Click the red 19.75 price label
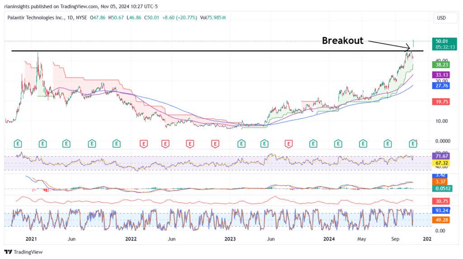 (442, 102)
